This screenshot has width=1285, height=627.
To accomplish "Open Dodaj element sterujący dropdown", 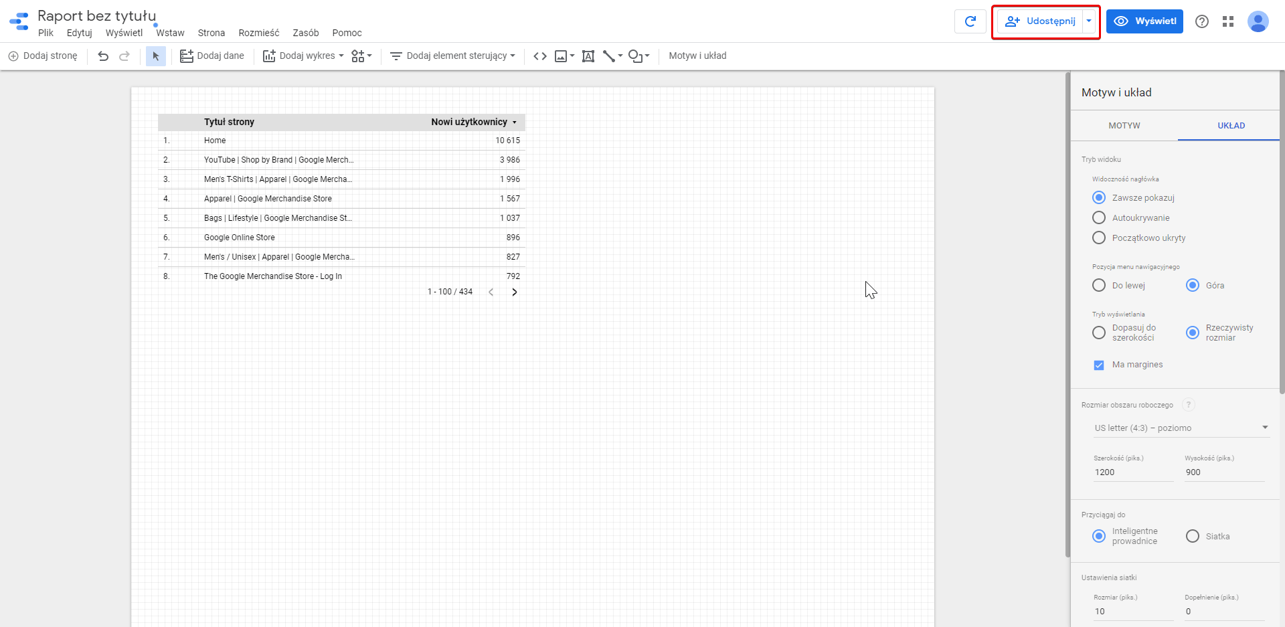I will pos(452,56).
